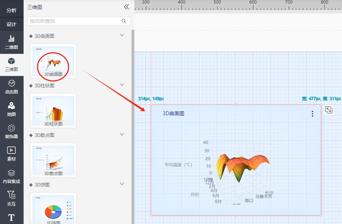Screen dimensions: 342x224
Task: Switch to the 分析 tab
Action: click(x=11, y=10)
